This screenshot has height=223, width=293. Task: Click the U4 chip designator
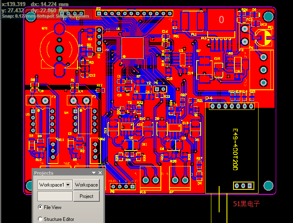66,113
